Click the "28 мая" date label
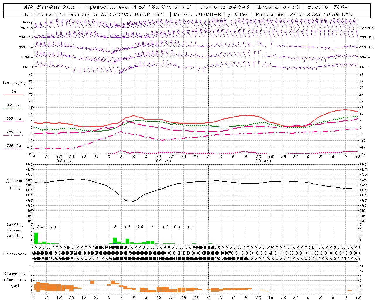The width and height of the screenshot is (375, 300). tap(163, 161)
